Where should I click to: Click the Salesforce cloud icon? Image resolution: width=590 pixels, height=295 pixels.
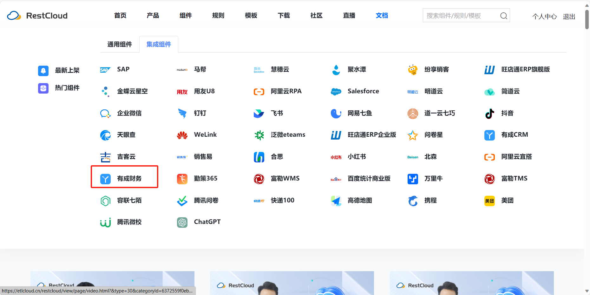point(336,92)
